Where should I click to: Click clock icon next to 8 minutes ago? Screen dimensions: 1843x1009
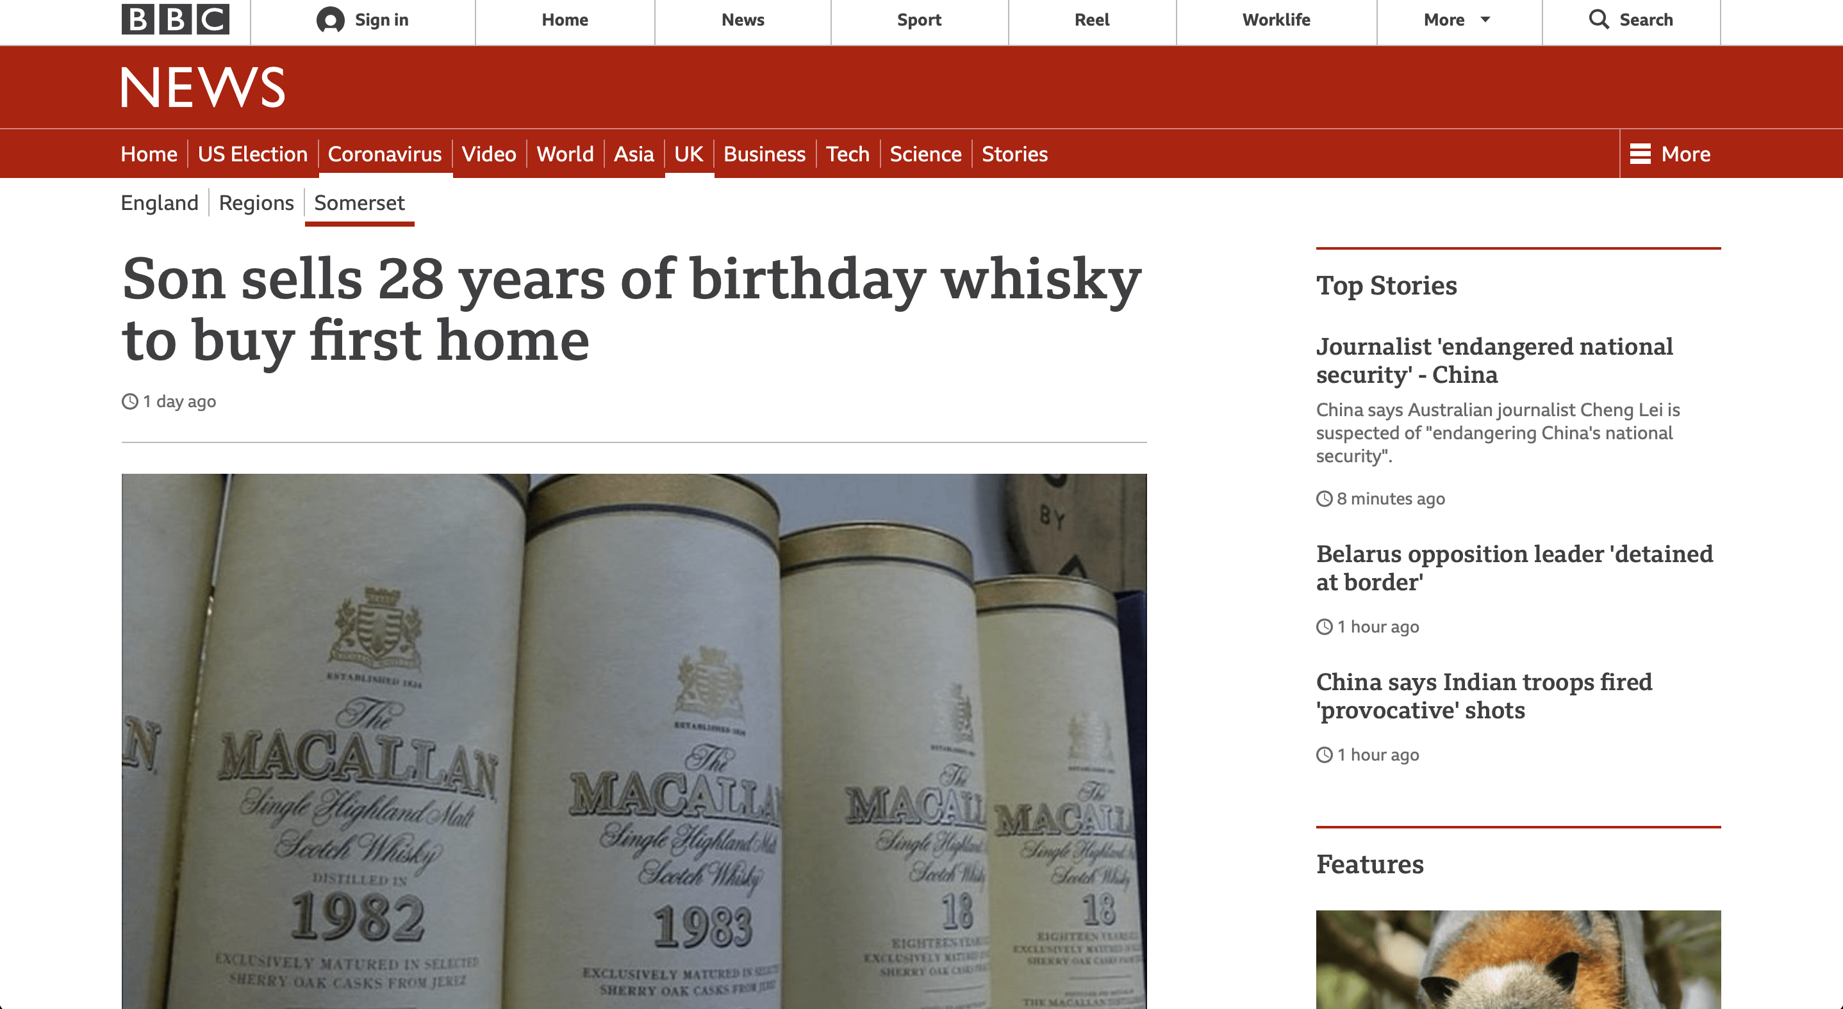pos(1325,499)
